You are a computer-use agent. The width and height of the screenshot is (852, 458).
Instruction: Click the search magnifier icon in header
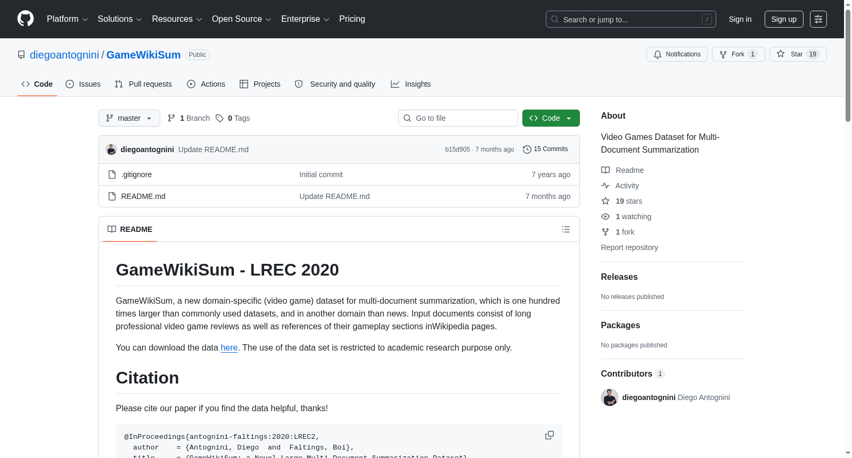[555, 19]
